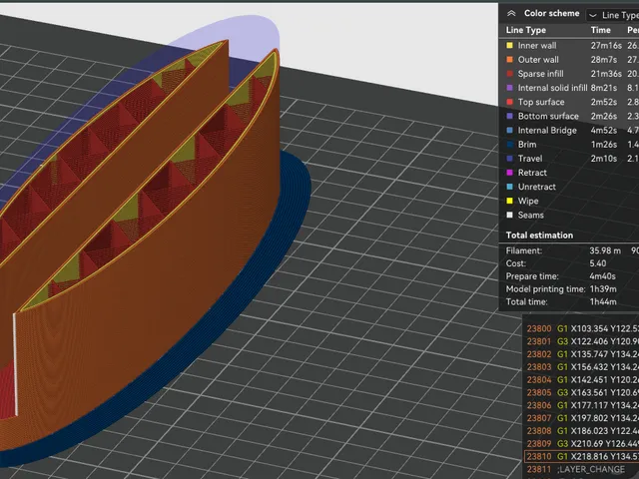Click the Wipe yellow swatch
The width and height of the screenshot is (639, 479).
(509, 201)
